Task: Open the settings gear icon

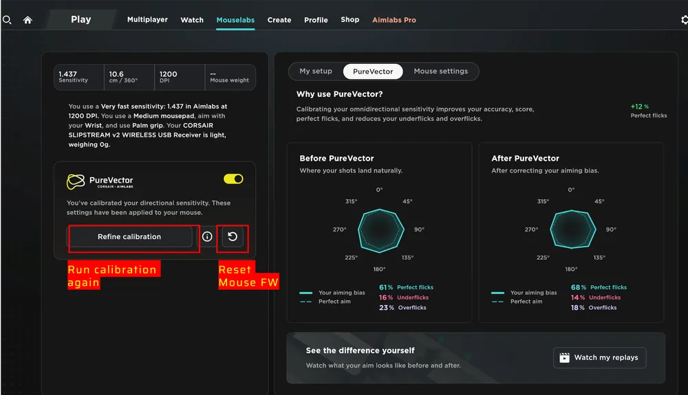Action: (685, 20)
